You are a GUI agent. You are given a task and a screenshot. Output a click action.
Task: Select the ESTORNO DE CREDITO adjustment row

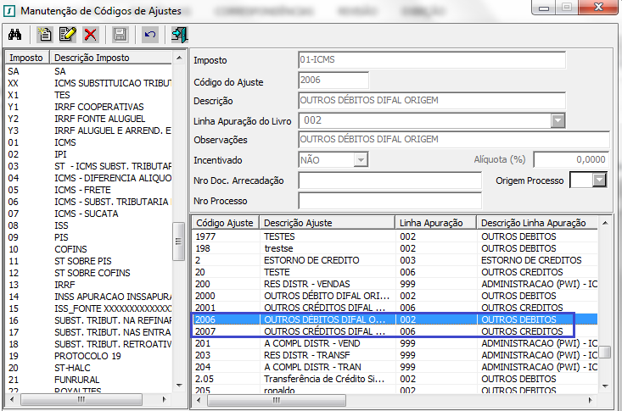384,259
